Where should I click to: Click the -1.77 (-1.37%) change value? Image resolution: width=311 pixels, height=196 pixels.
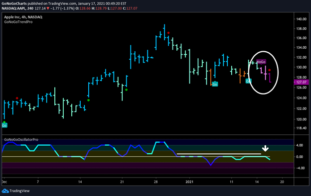tap(62, 8)
